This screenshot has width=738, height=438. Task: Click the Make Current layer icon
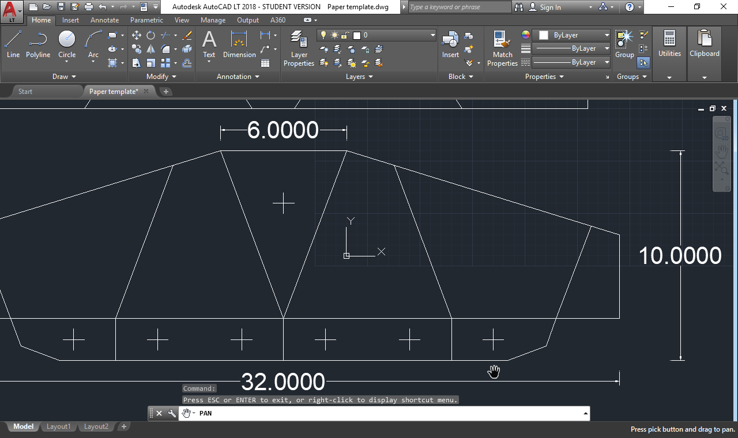(379, 49)
